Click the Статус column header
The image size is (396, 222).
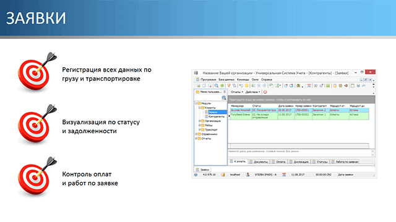pos(257,106)
